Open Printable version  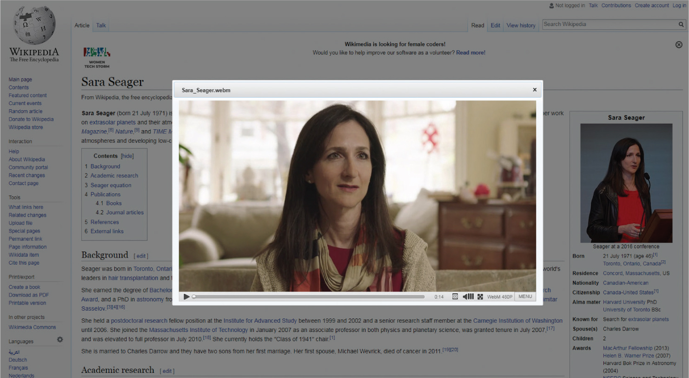(27, 303)
